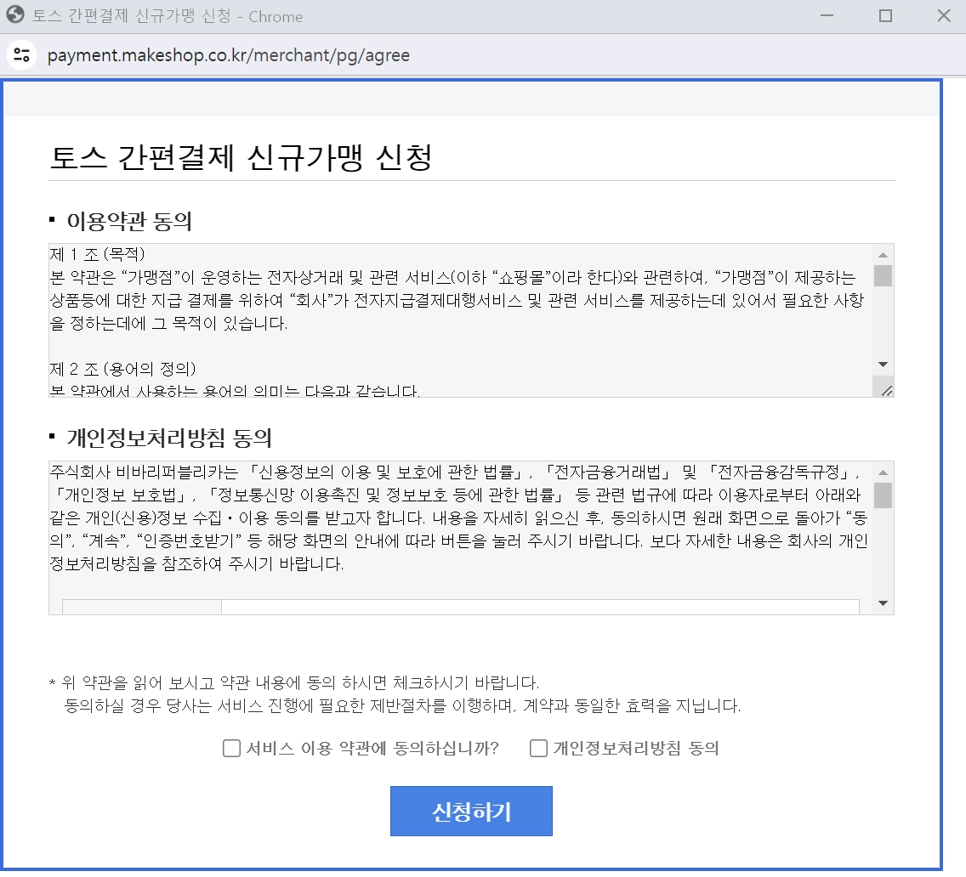Click the 제 2 조 (용어의 정의) line
The height and width of the screenshot is (877, 966).
pyautogui.click(x=122, y=369)
